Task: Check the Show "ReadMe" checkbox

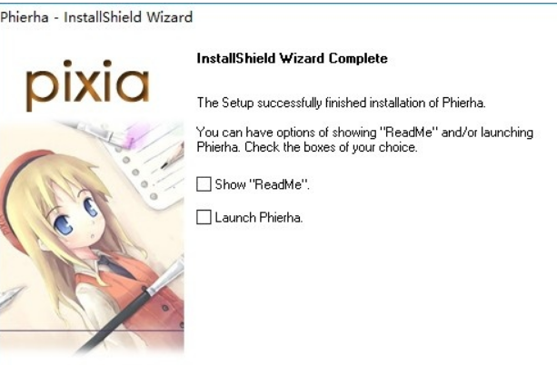Action: point(204,184)
